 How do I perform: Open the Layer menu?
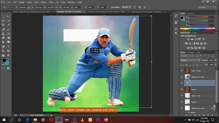click(29, 2)
